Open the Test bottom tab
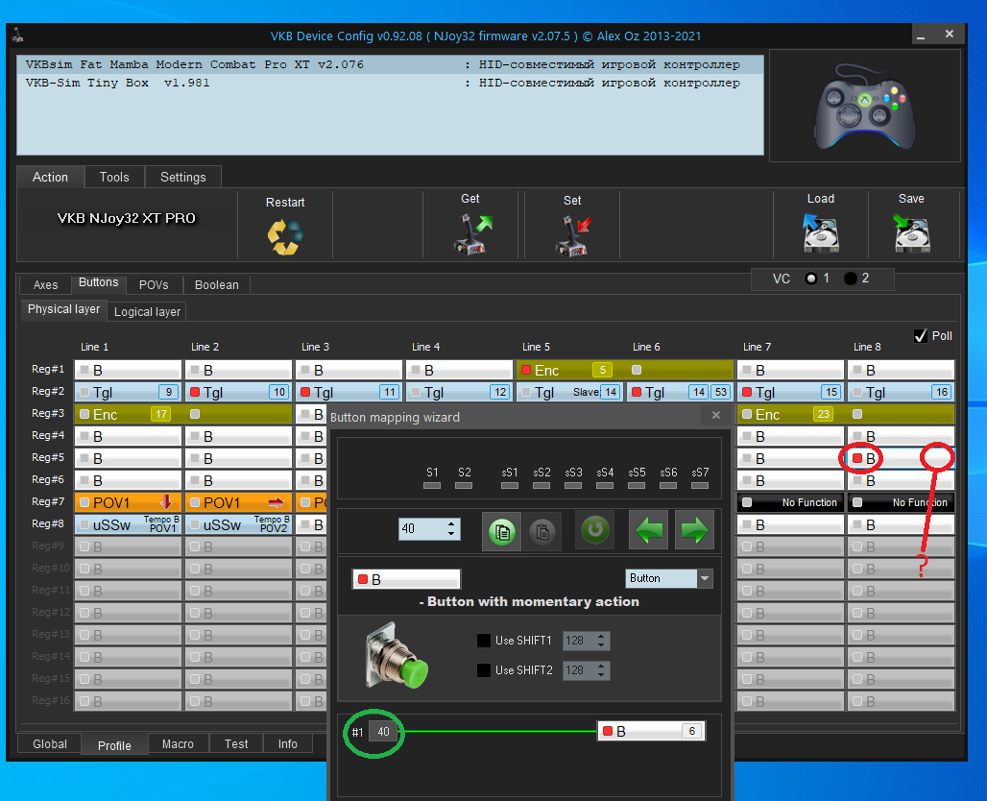This screenshot has height=801, width=987. point(236,743)
